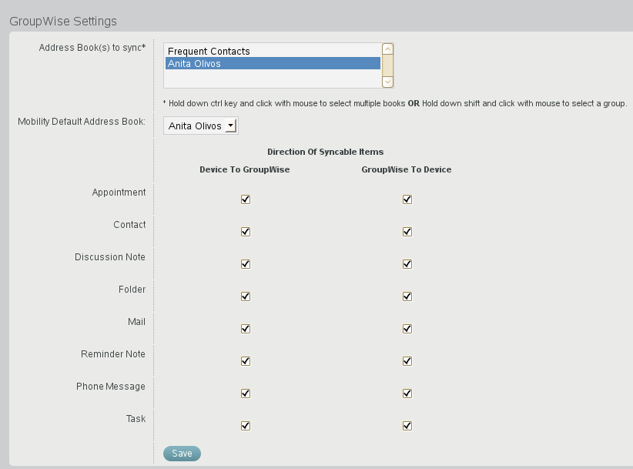
Task: Uncheck Phone Message GroupWise To Device checkbox
Action: point(407,394)
